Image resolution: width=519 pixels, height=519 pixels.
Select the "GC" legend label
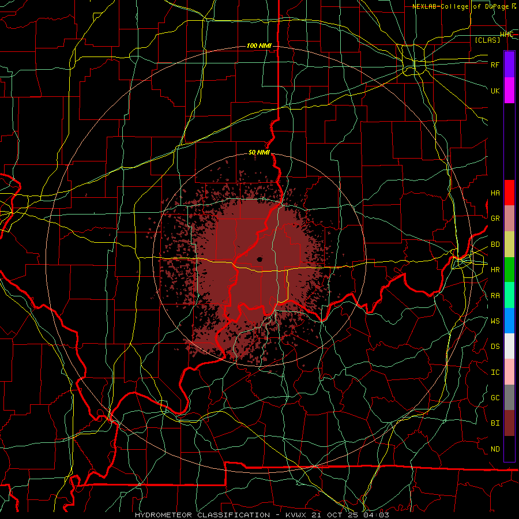[495, 398]
